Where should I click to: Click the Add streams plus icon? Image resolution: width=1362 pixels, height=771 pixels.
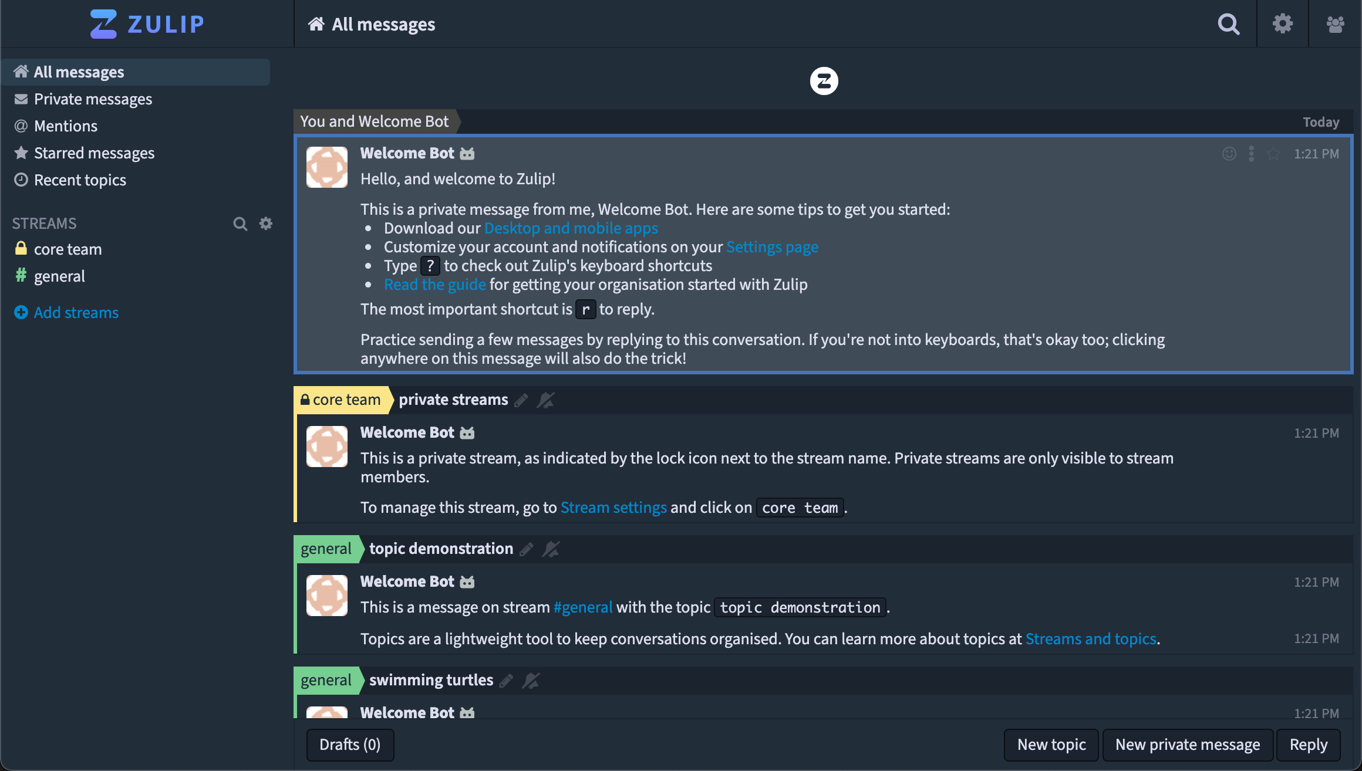click(21, 313)
